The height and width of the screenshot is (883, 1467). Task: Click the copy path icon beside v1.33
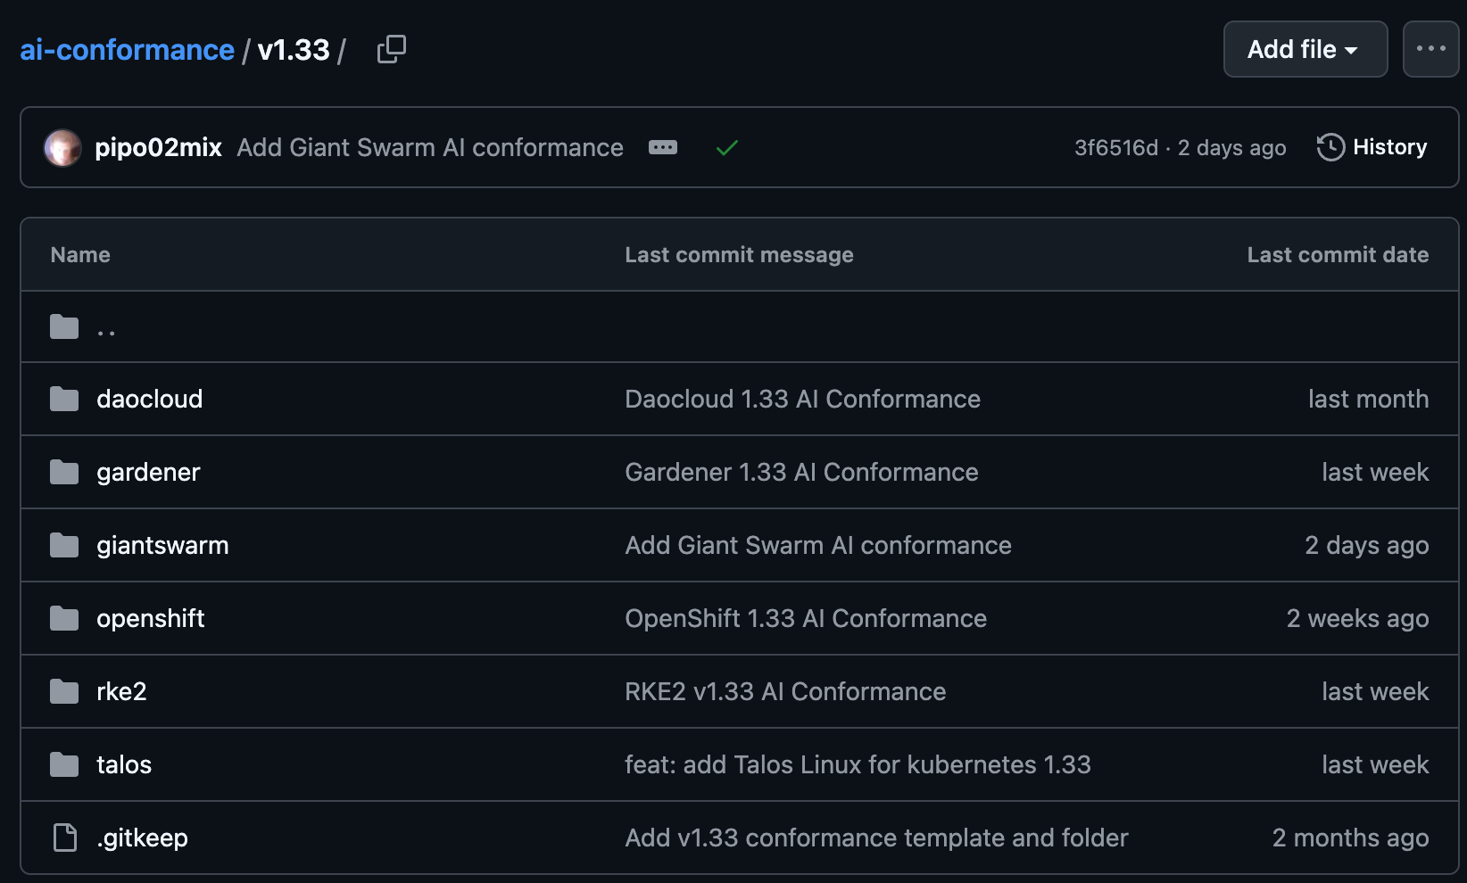point(391,49)
